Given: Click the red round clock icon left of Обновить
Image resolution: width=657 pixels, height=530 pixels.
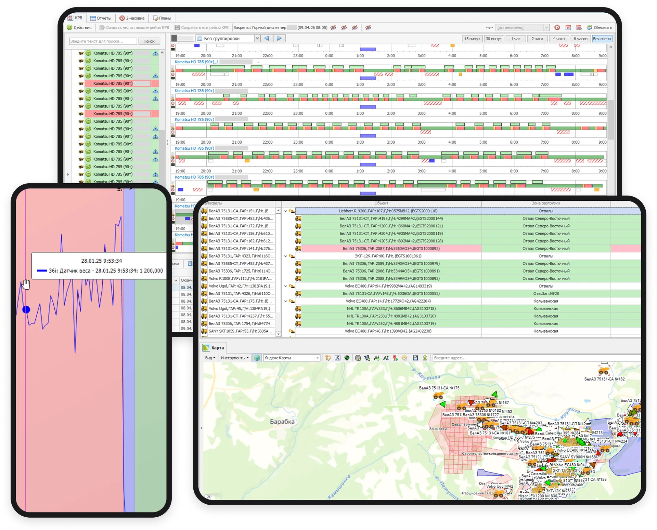Looking at the screenshot, I should click(557, 27).
